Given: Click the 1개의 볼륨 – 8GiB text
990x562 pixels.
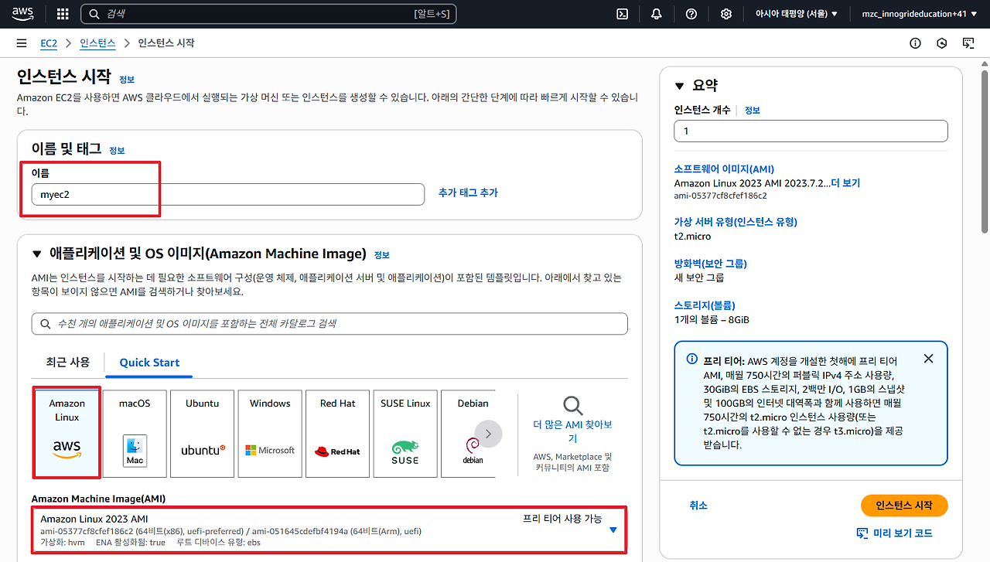Looking at the screenshot, I should tap(712, 319).
